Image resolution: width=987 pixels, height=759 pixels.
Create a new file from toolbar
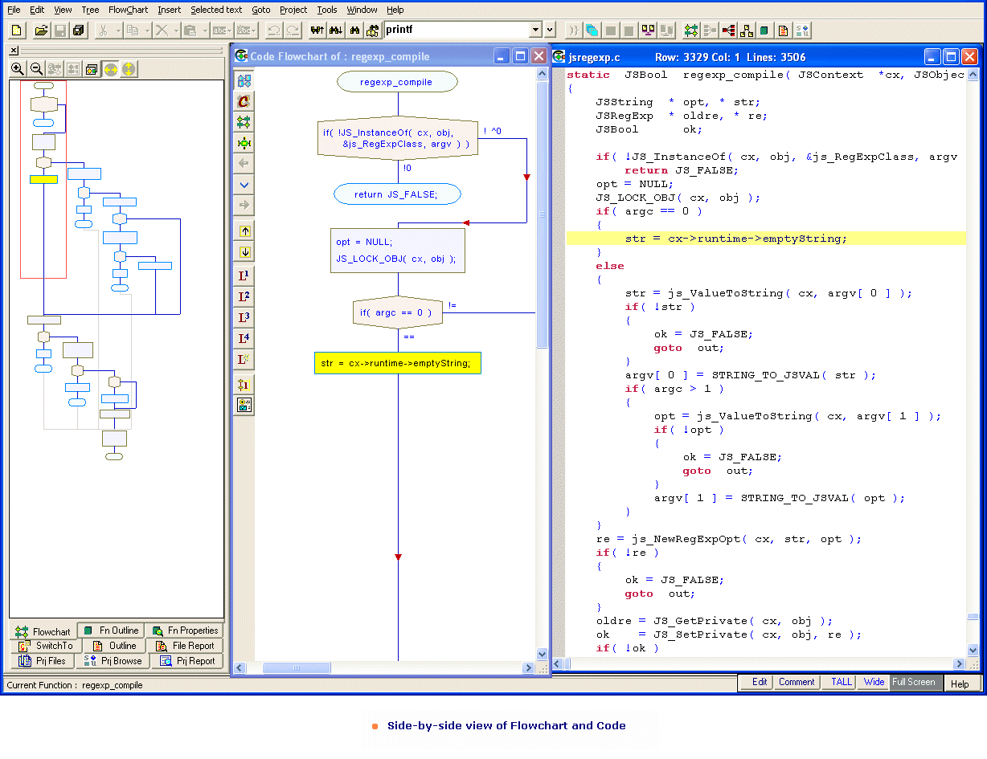point(17,31)
